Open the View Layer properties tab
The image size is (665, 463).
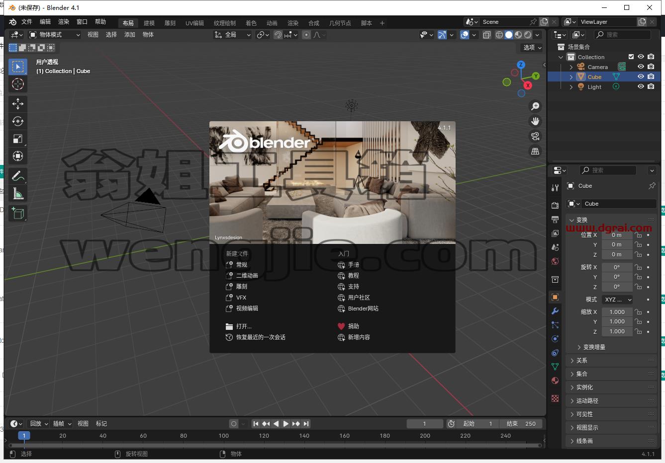point(555,233)
